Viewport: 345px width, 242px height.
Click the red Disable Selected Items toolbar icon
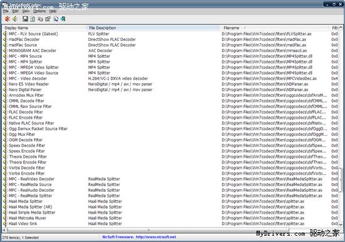tap(8, 19)
